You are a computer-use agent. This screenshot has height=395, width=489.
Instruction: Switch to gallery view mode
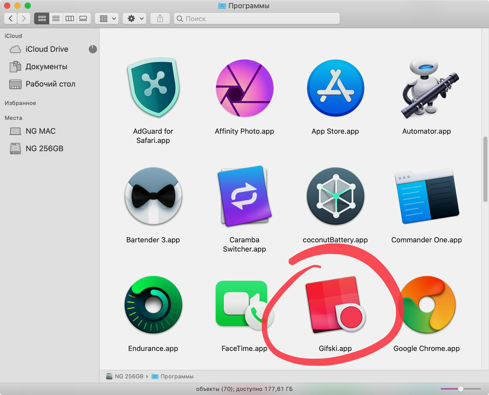pos(83,18)
